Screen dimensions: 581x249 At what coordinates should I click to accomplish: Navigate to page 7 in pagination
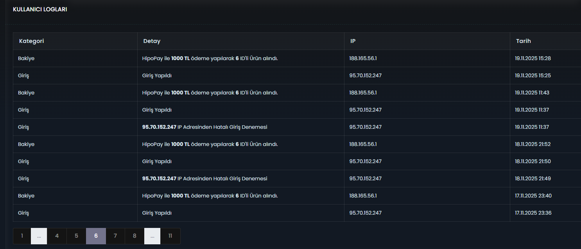(x=115, y=236)
